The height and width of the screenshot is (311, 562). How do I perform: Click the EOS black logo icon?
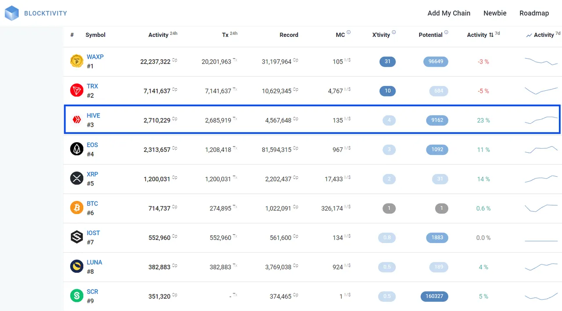tap(77, 149)
